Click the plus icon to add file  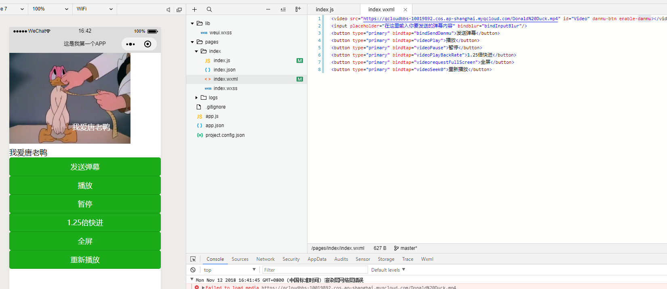(194, 9)
